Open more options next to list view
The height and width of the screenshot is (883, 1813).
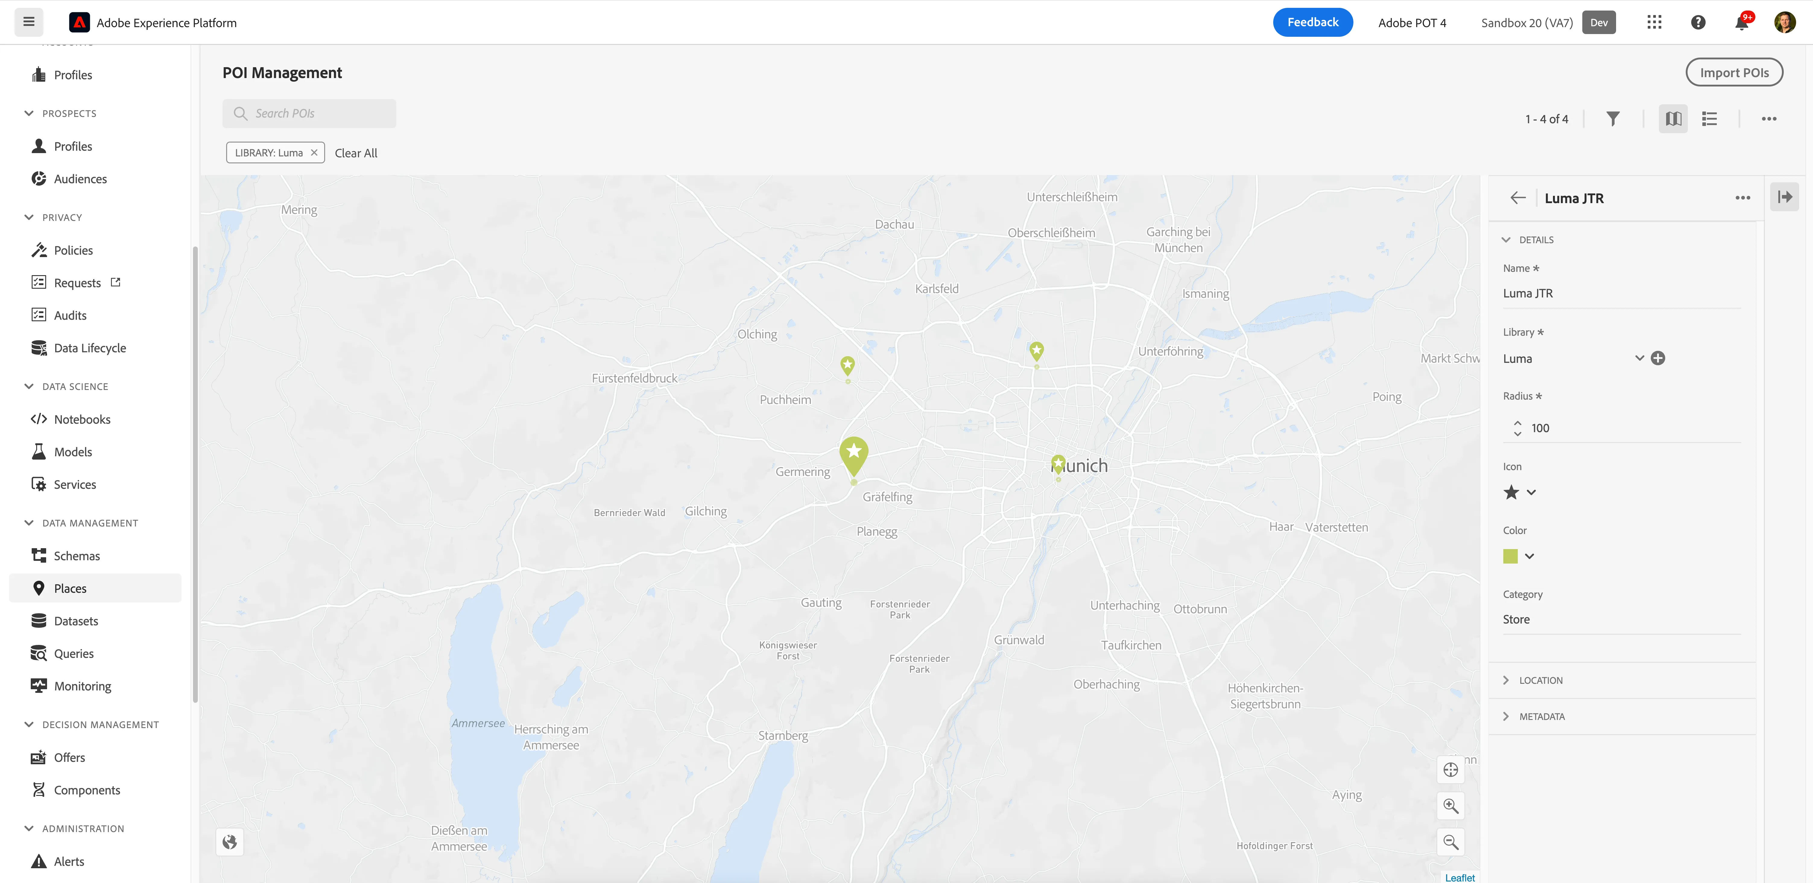point(1769,119)
